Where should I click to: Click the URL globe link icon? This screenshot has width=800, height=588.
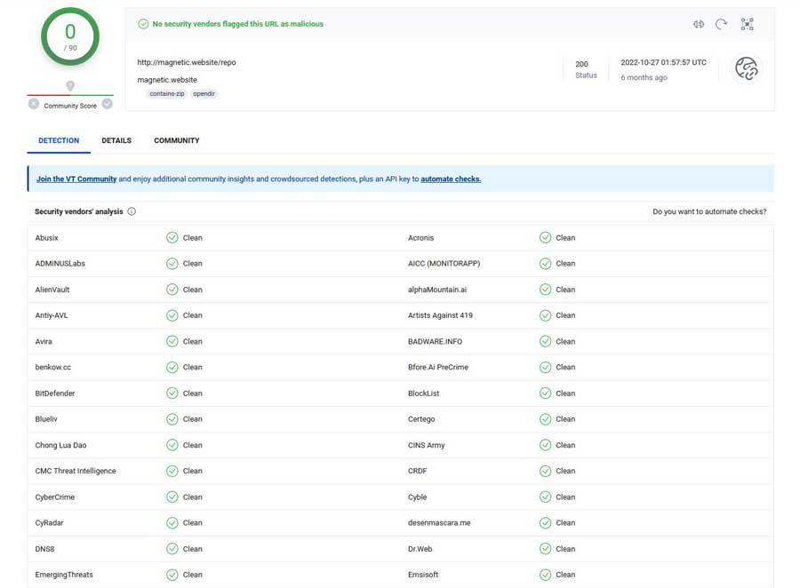click(x=747, y=68)
